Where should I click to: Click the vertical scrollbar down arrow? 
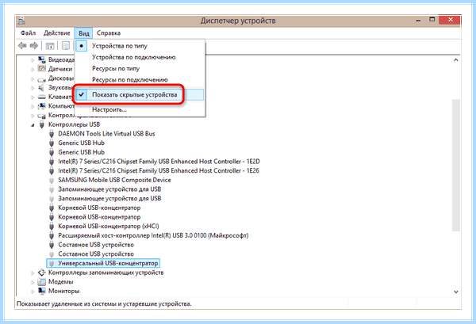[x=455, y=292]
